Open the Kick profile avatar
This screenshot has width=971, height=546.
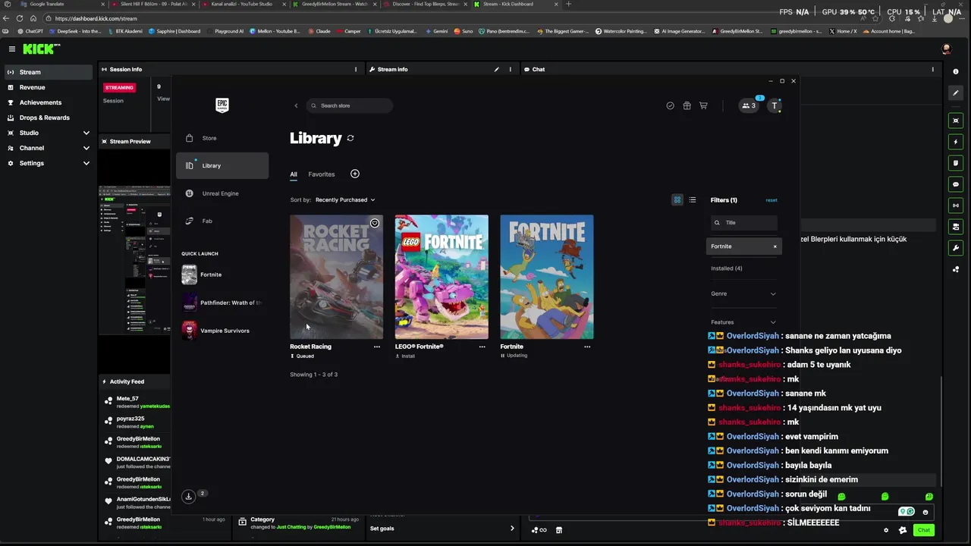(x=946, y=49)
